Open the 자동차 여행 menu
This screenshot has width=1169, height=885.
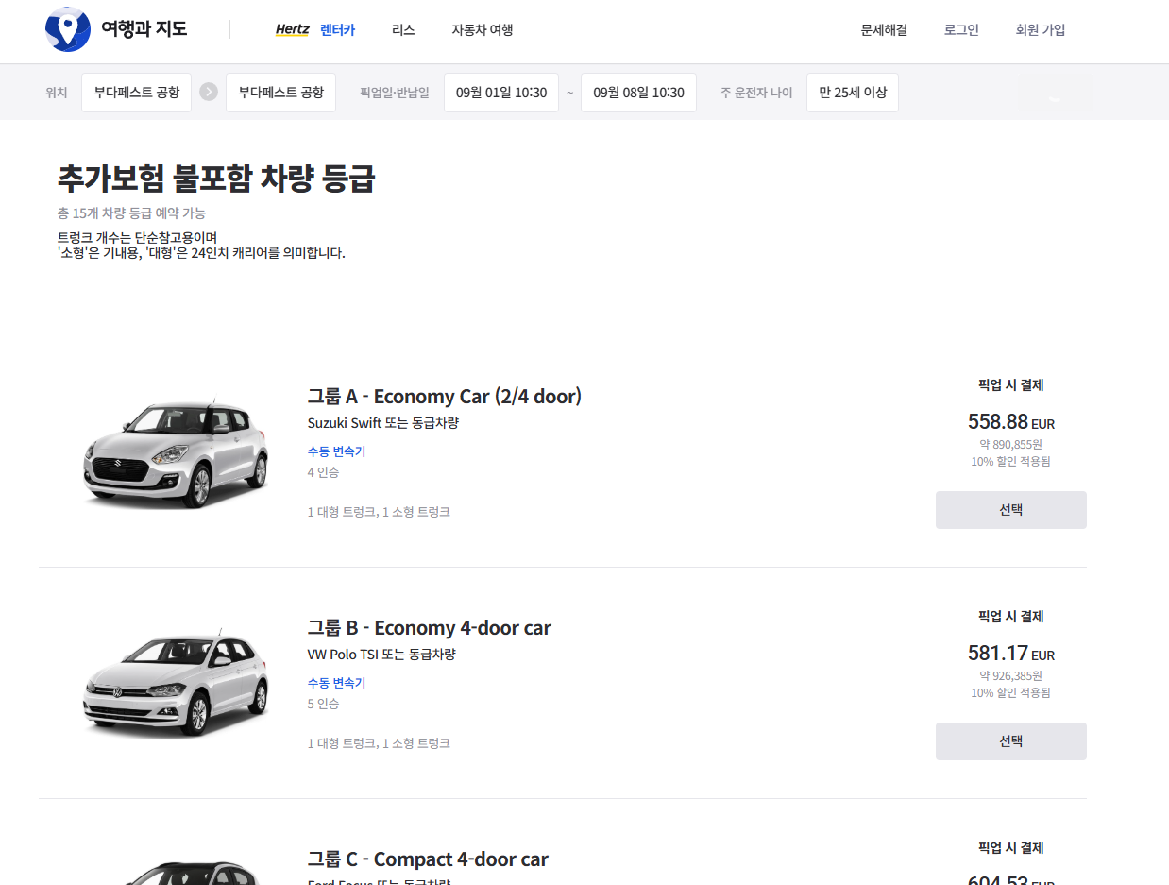(x=482, y=29)
